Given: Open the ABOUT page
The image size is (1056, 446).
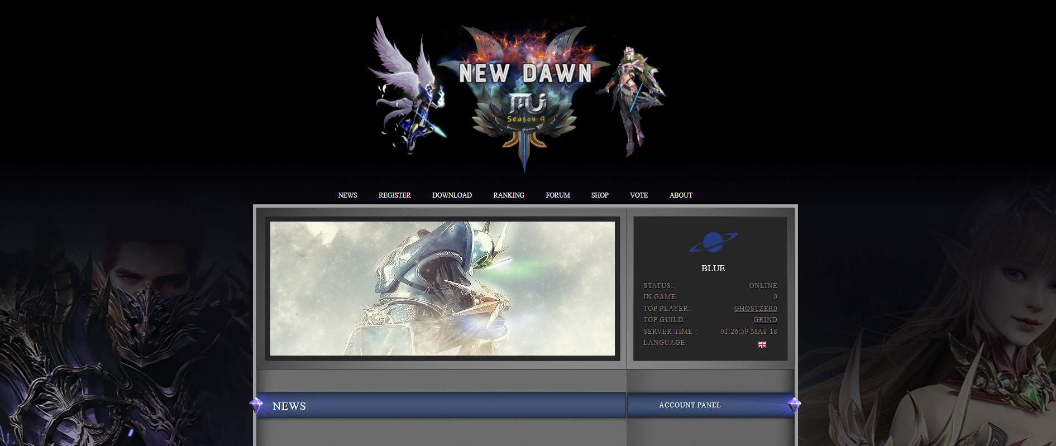Looking at the screenshot, I should (681, 195).
